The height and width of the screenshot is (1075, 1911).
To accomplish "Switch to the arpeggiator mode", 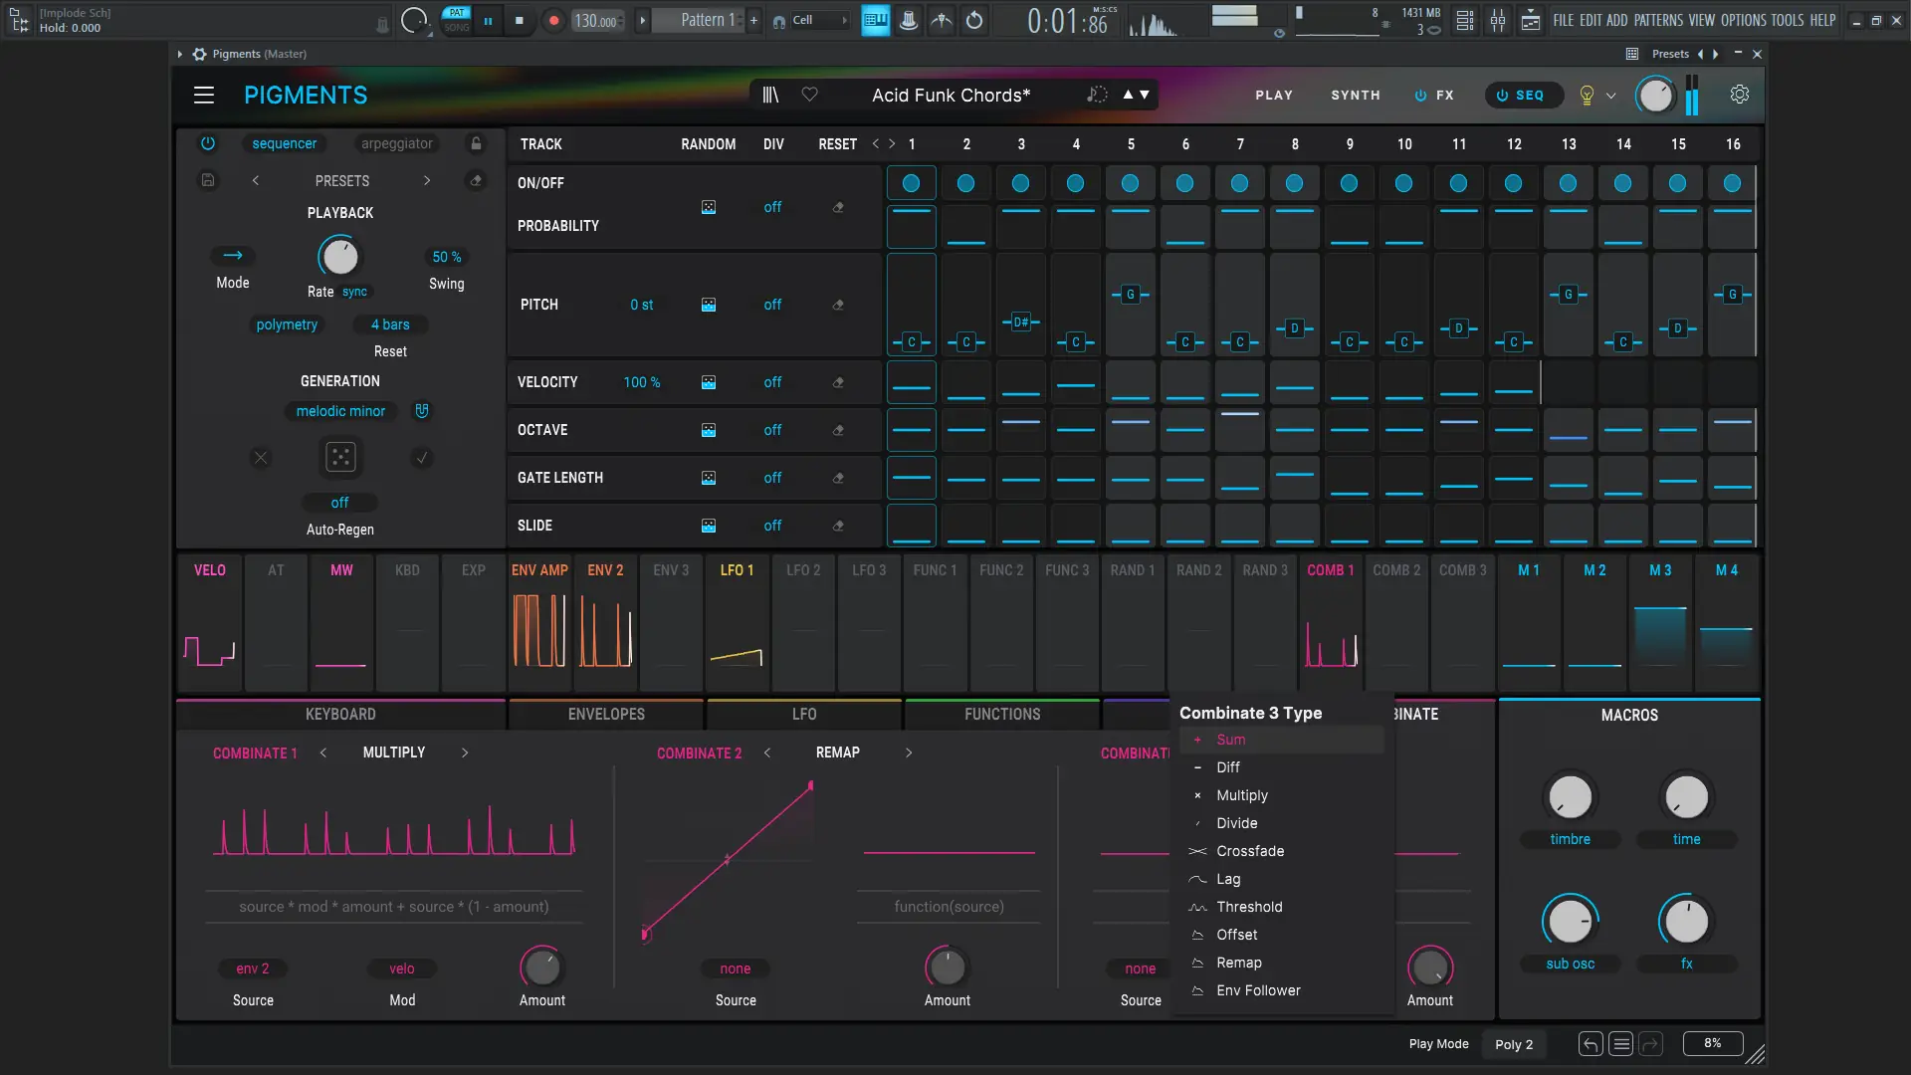I will coord(396,143).
